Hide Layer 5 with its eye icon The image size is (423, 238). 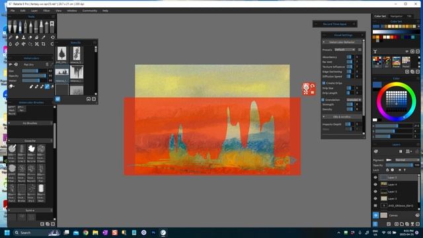[x=375, y=178]
